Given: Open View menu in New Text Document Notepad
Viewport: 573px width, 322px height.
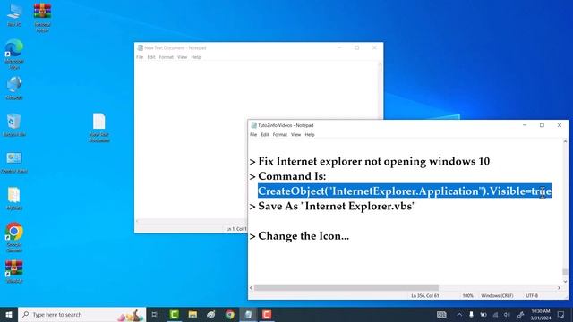Looking at the screenshot, I should 182,57.
